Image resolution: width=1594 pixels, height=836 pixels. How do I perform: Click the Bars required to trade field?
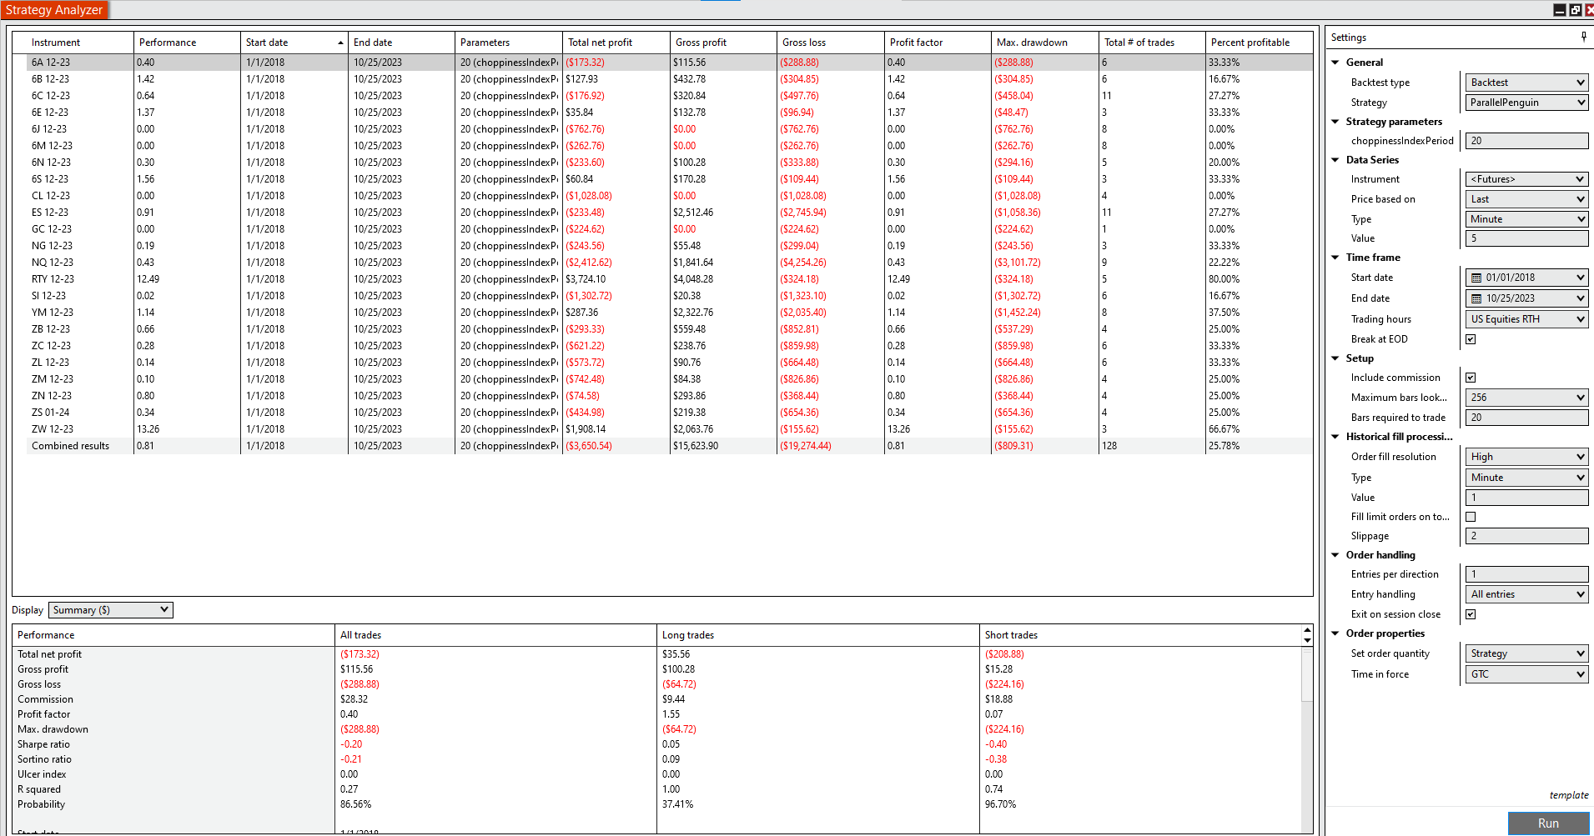1526,418
